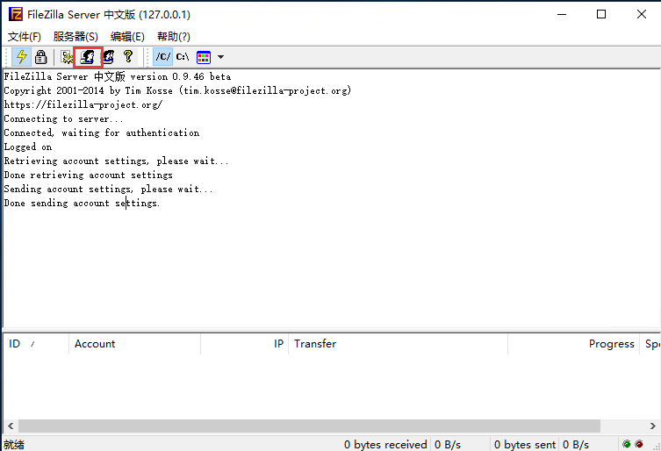This screenshot has height=451, width=661.
Task: Click the FileZilla title bar app icon
Action: (16, 14)
